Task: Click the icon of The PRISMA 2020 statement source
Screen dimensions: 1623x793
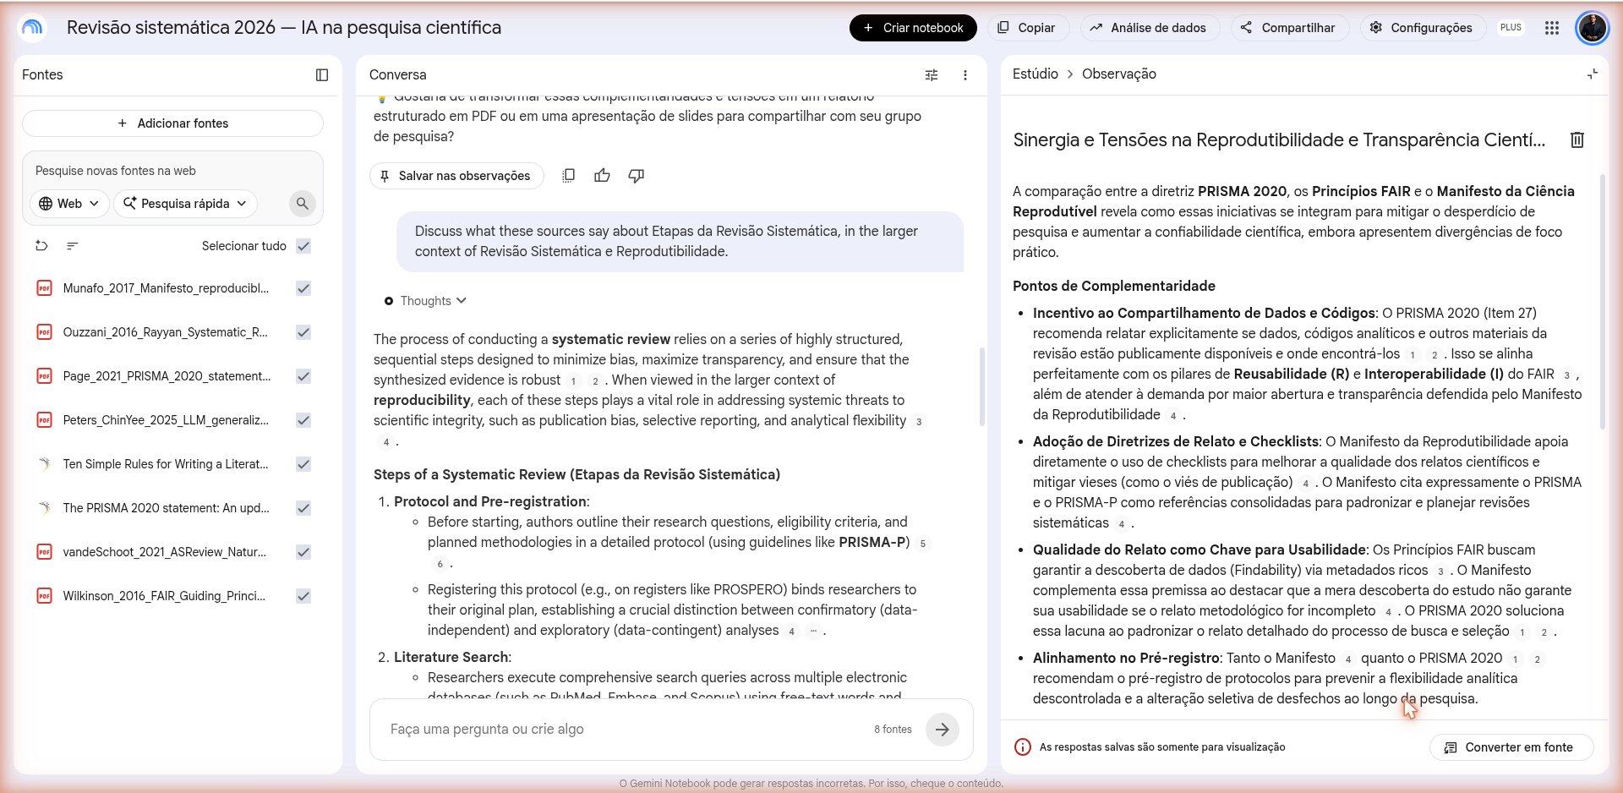Action: point(44,508)
